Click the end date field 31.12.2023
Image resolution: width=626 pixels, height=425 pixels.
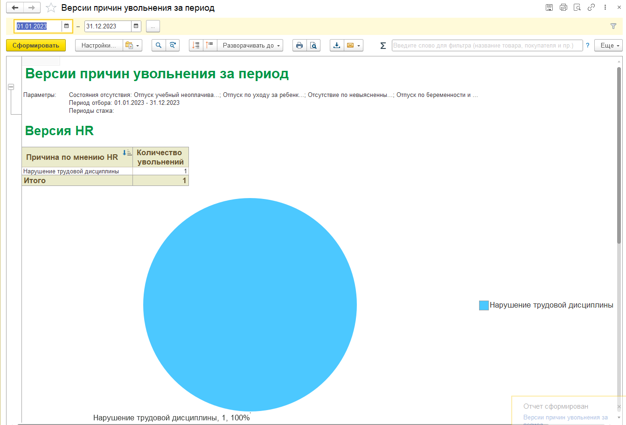coord(107,26)
